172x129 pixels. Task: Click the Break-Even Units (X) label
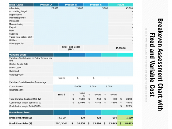21,118
